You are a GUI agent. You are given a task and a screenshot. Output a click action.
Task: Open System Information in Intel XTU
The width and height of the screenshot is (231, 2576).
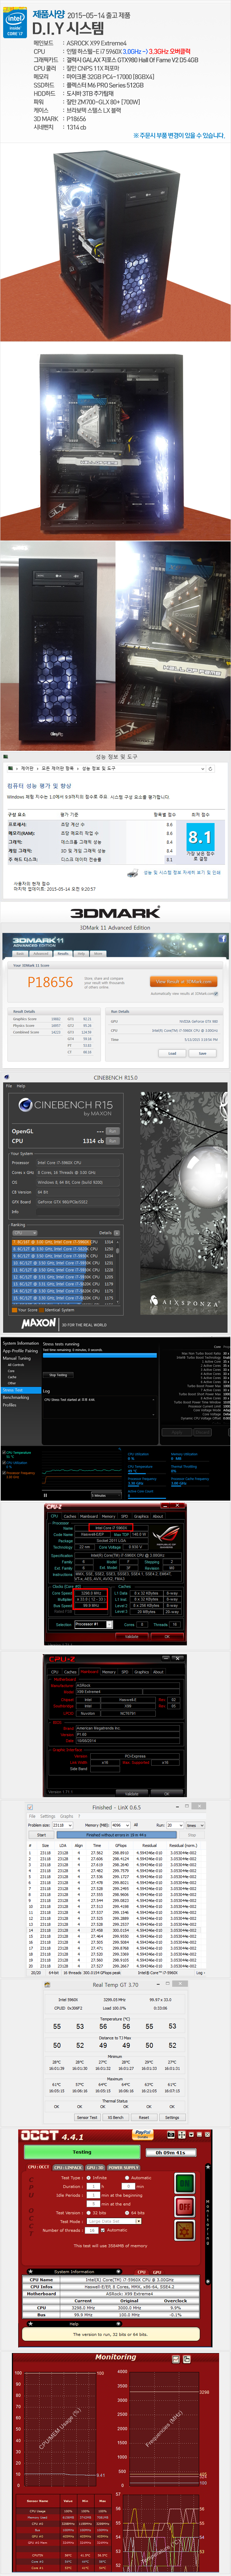coord(21,1343)
